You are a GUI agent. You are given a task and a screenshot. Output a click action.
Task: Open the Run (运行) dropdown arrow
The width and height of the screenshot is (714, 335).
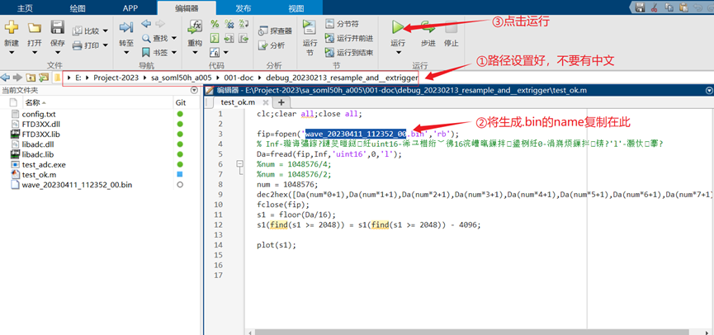(399, 52)
